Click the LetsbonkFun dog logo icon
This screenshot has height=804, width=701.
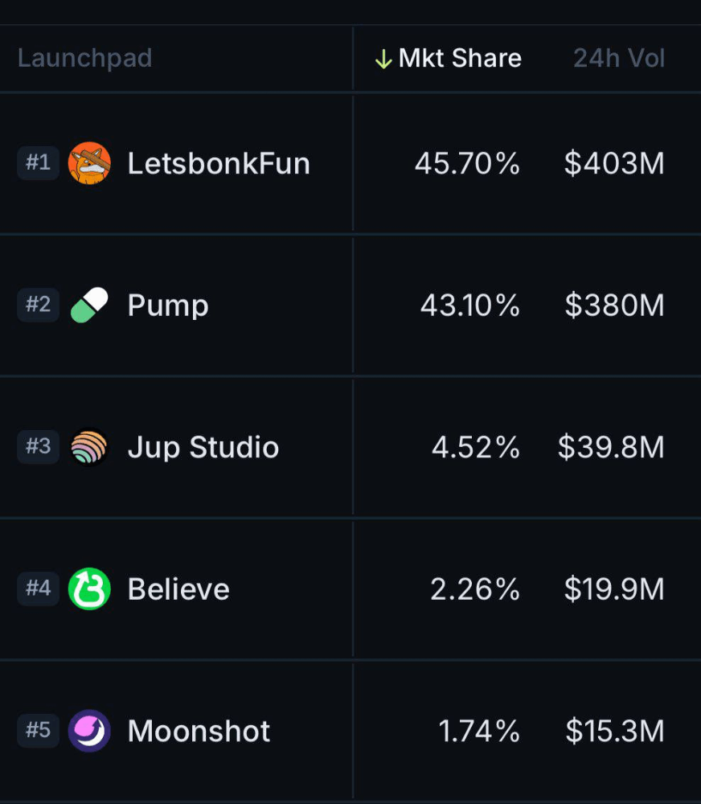[89, 163]
